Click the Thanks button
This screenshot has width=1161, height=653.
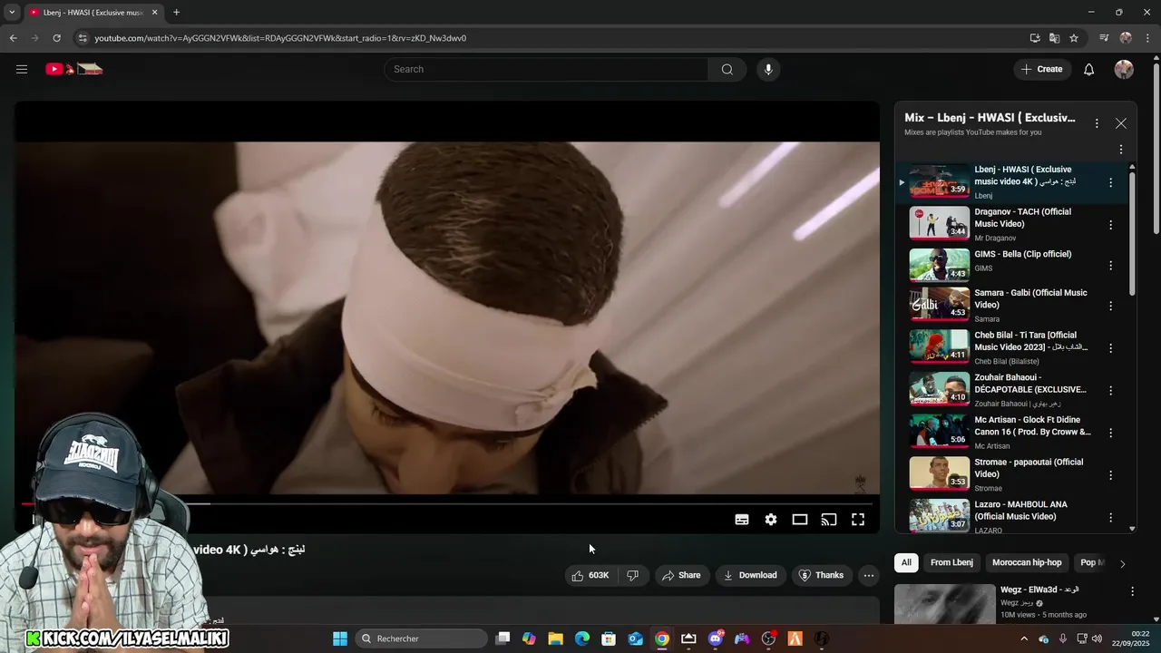[821, 575]
